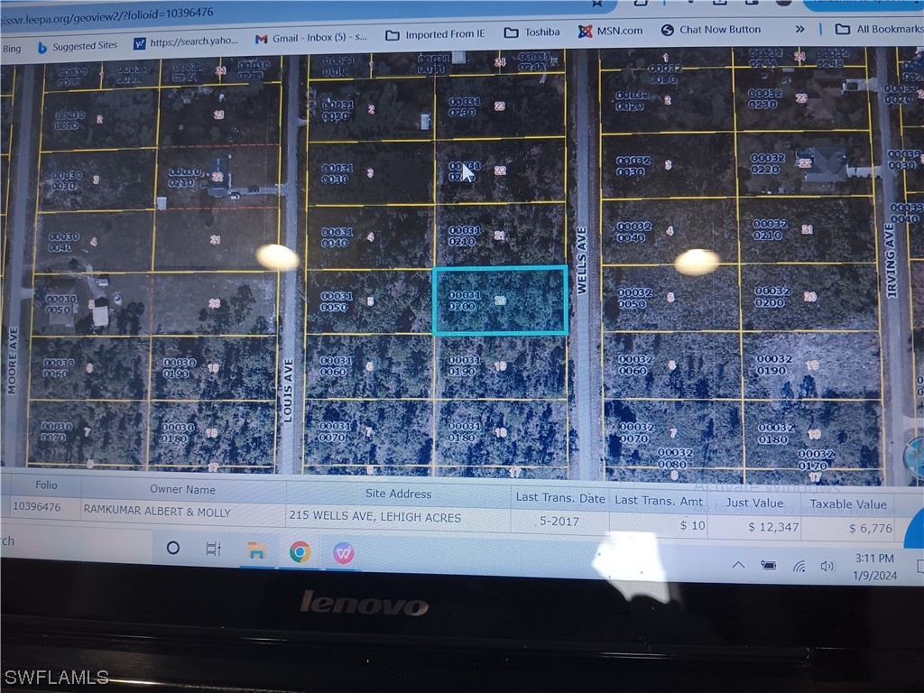Open File Explorer from the taskbar
This screenshot has height=693, width=924.
pos(257,550)
